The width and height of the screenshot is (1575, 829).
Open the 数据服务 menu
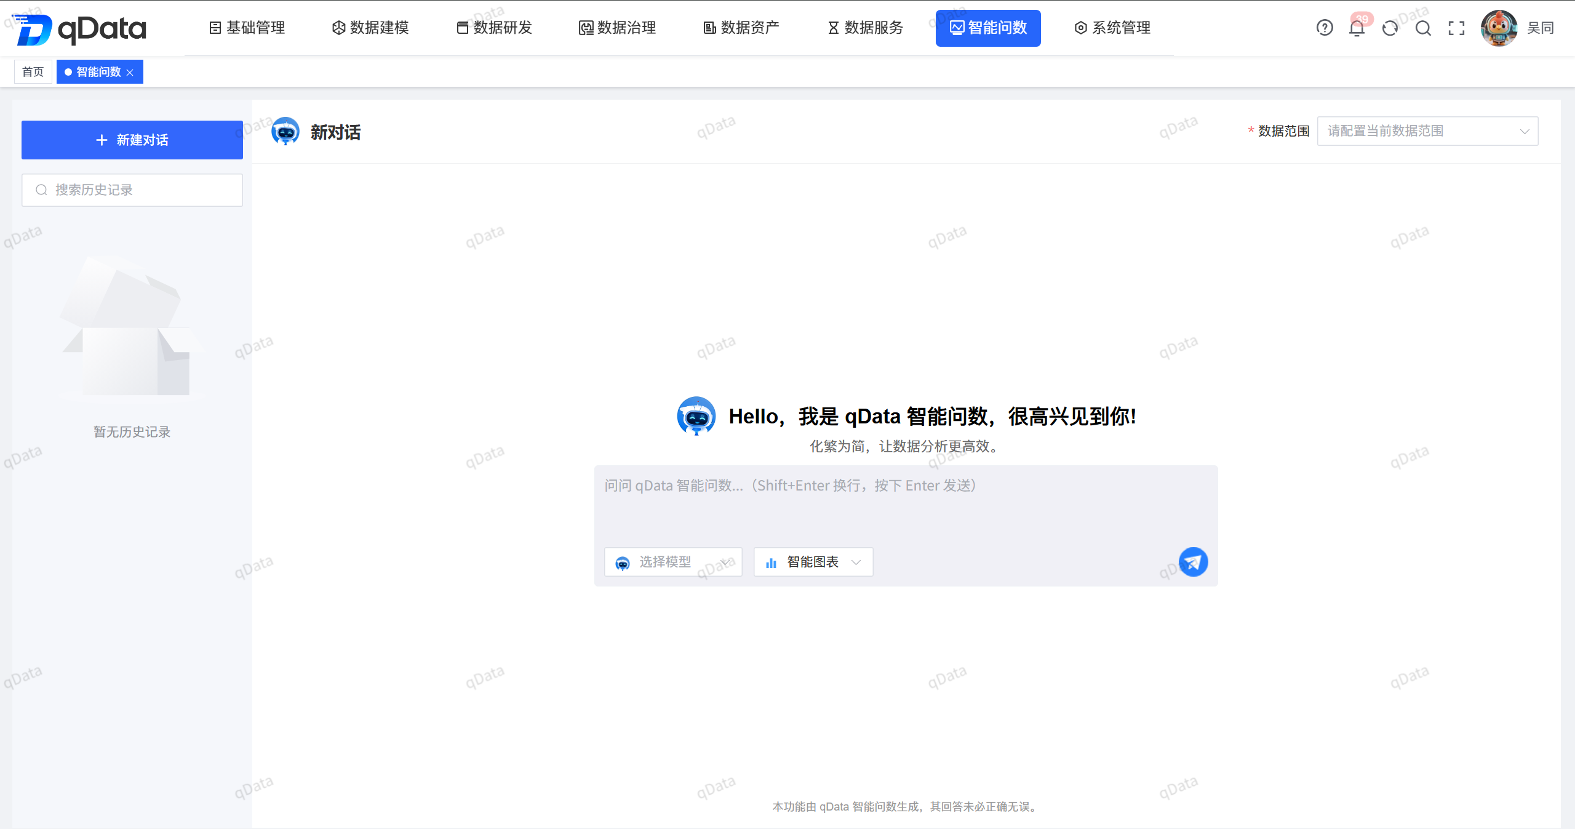tap(865, 28)
